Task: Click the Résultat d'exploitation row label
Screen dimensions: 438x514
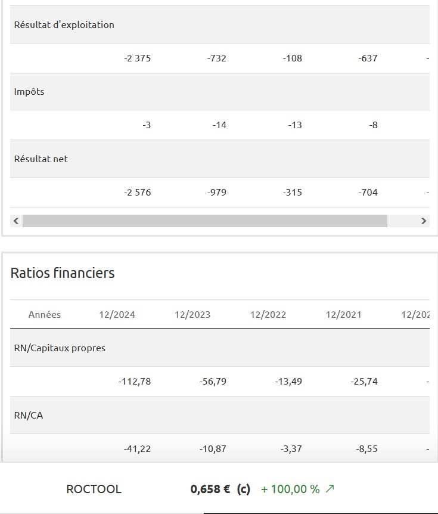Action: [64, 25]
